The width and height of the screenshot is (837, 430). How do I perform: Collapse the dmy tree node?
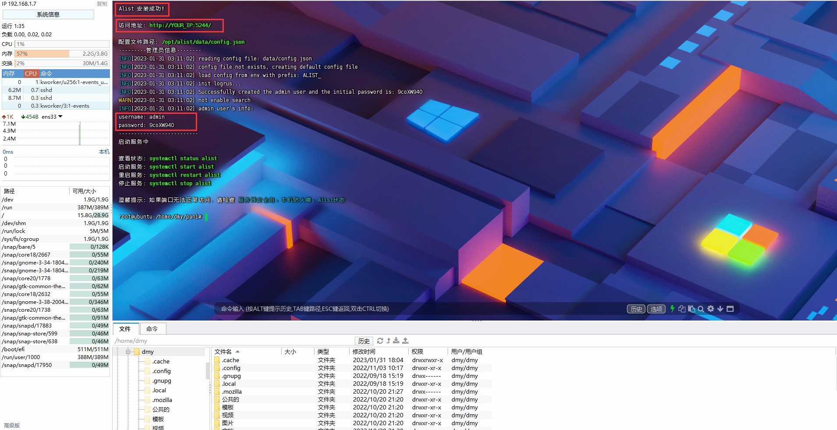[x=128, y=352]
